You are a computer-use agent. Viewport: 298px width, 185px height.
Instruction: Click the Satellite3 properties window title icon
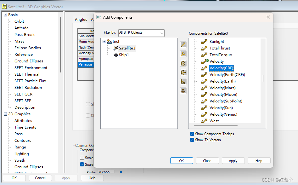coord(4,7)
